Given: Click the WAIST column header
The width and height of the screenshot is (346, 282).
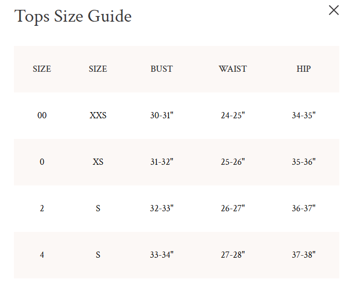Looking at the screenshot, I should tap(232, 69).
